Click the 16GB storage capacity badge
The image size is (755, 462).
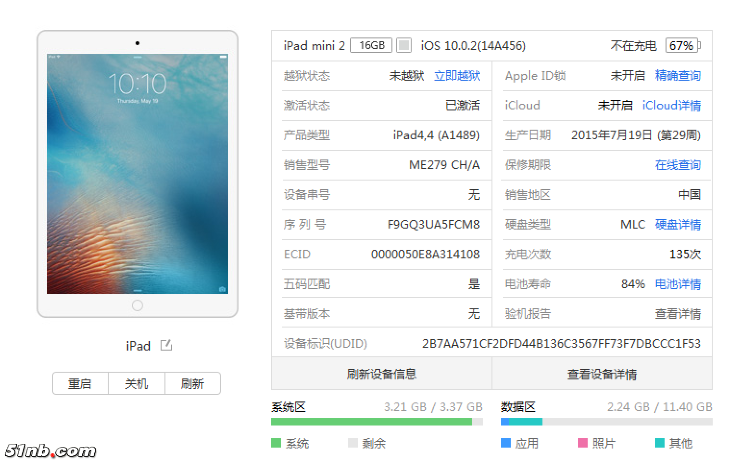pyautogui.click(x=371, y=46)
